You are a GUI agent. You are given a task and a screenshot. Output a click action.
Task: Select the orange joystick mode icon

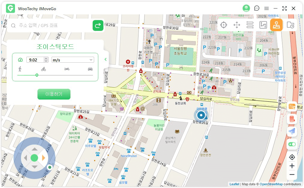point(276,25)
